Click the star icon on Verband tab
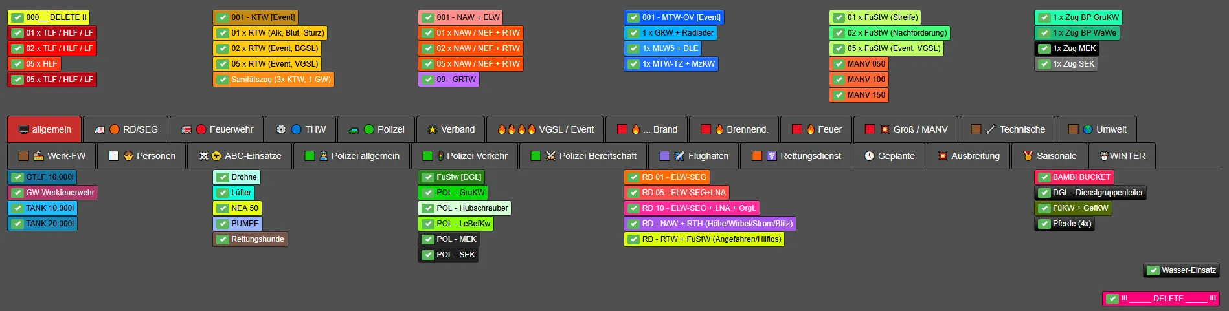Viewport: 1229px width, 311px height. point(433,129)
